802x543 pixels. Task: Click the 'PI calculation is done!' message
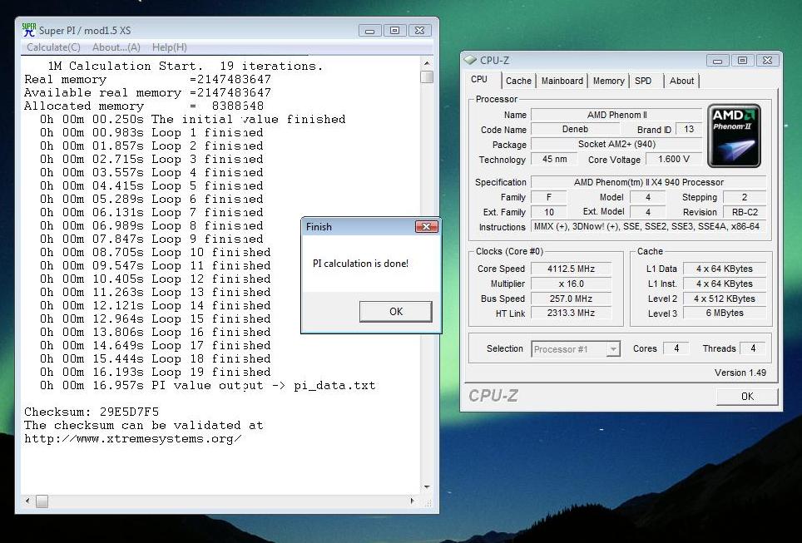tap(360, 264)
